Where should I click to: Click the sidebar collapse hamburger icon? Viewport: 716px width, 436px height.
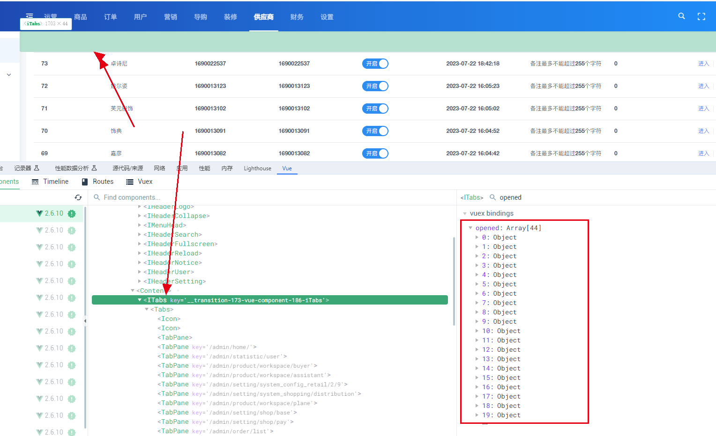[30, 15]
